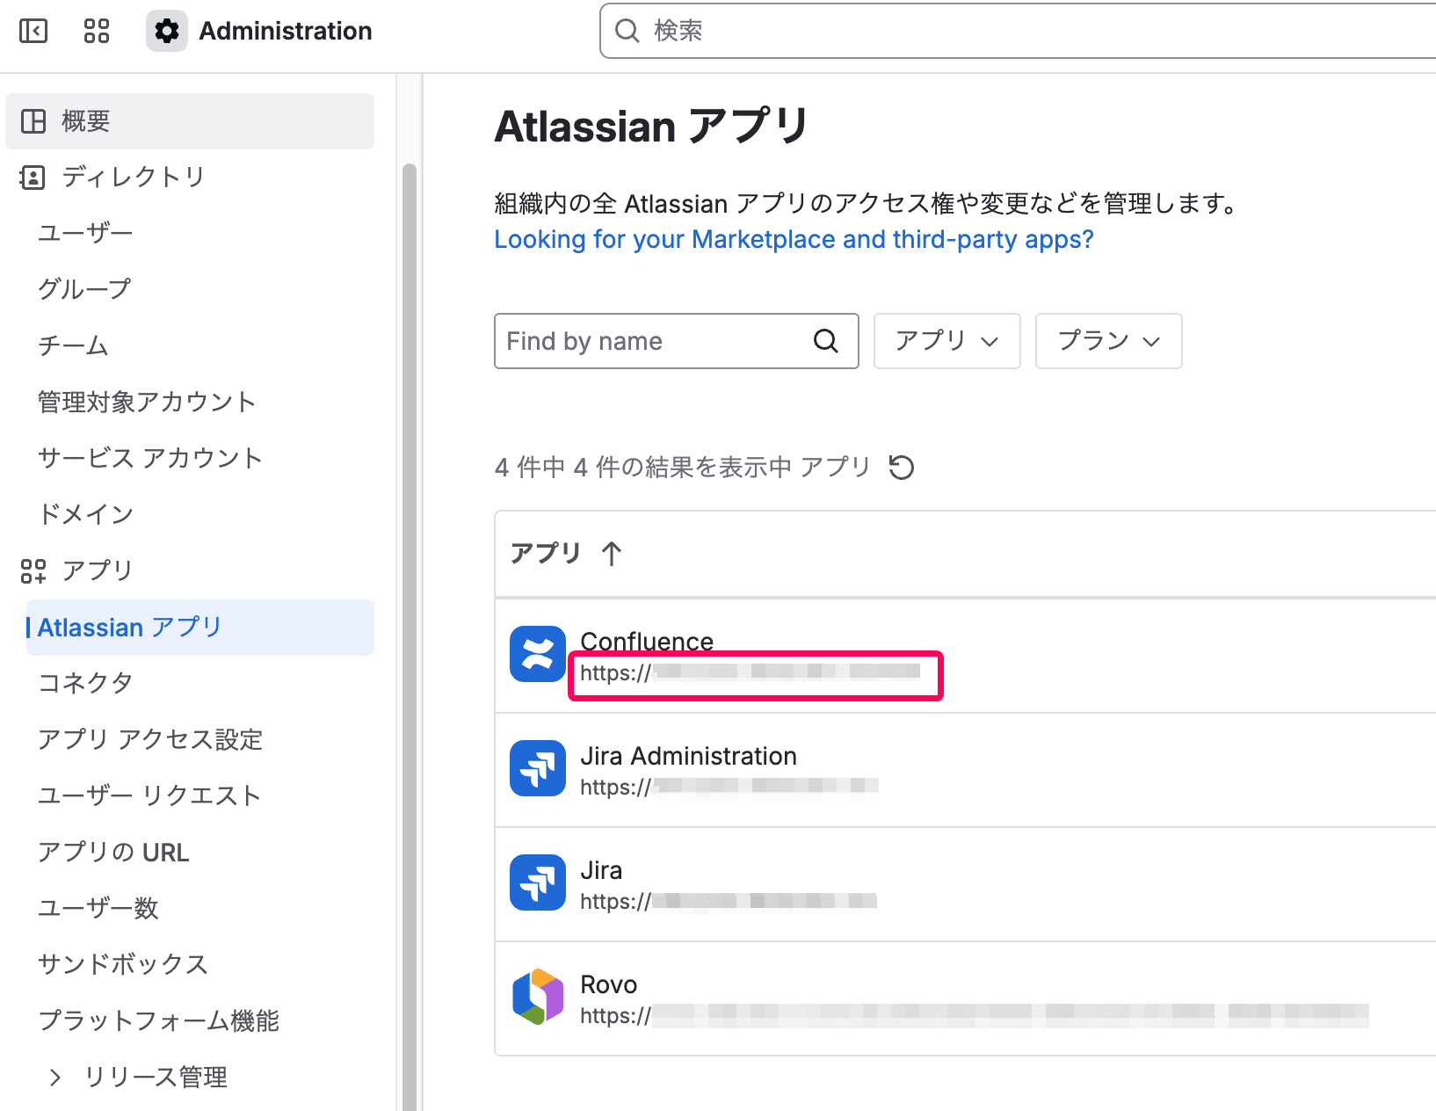Expand the リリース管理 section chevron
The image size is (1436, 1111).
tap(55, 1078)
